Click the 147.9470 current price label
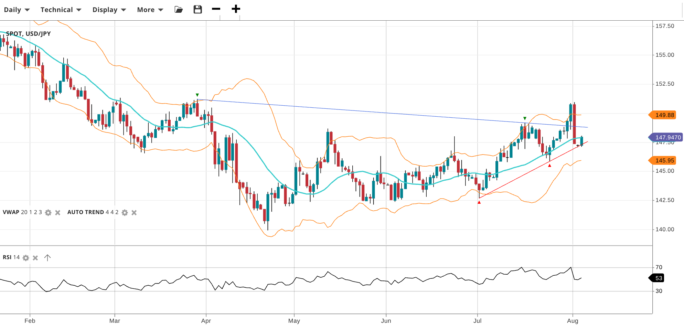 [666, 137]
